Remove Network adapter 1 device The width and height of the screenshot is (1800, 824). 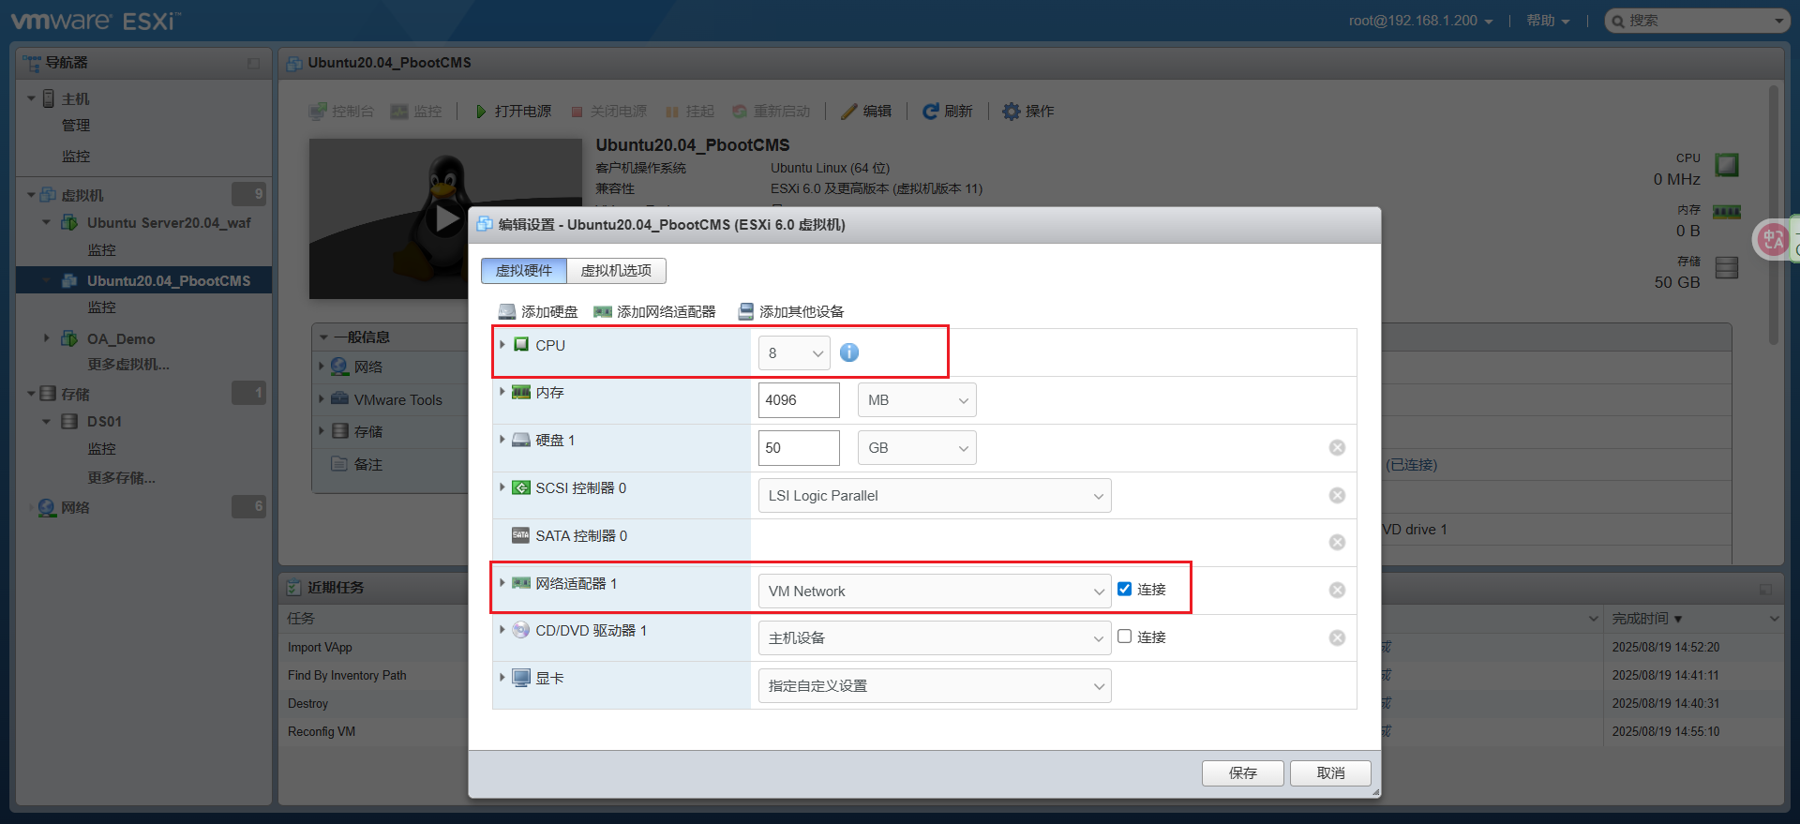[1338, 591]
